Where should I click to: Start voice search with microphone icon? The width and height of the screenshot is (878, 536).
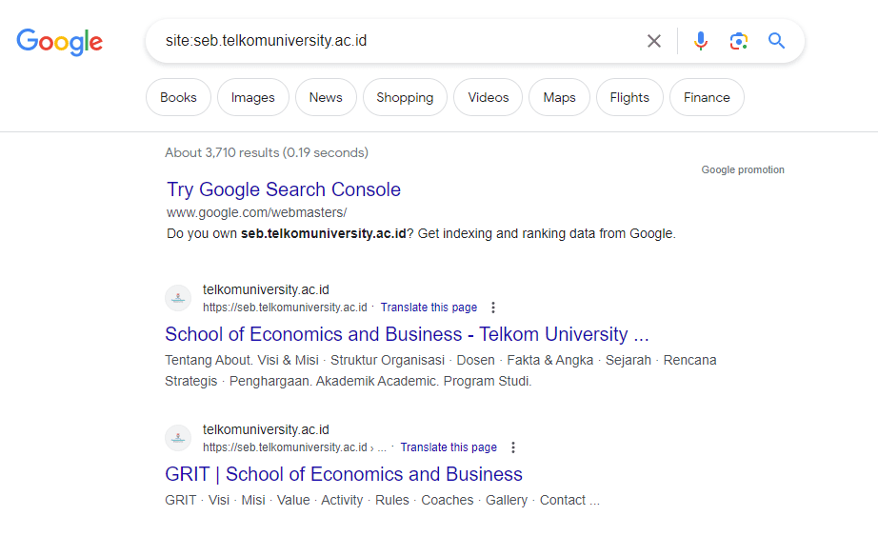click(701, 41)
